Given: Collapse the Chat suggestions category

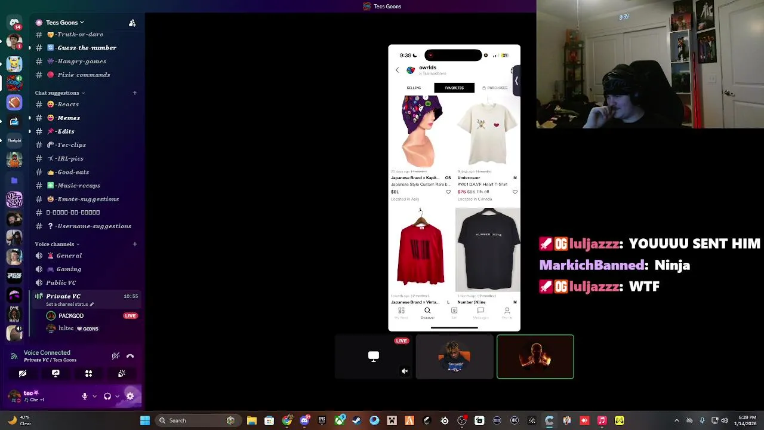Looking at the screenshot, I should (60, 93).
